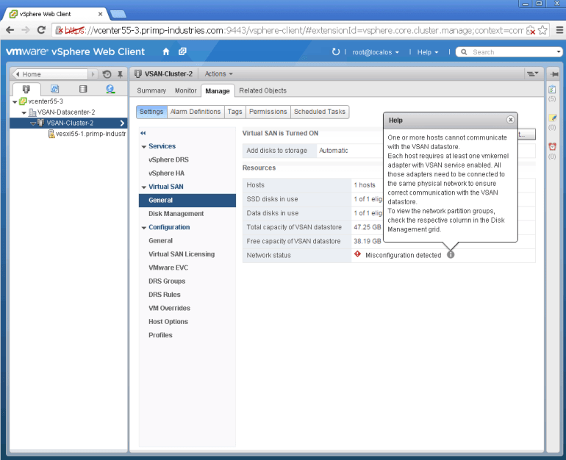
Task: Open VM Overrides settings
Action: pos(169,308)
